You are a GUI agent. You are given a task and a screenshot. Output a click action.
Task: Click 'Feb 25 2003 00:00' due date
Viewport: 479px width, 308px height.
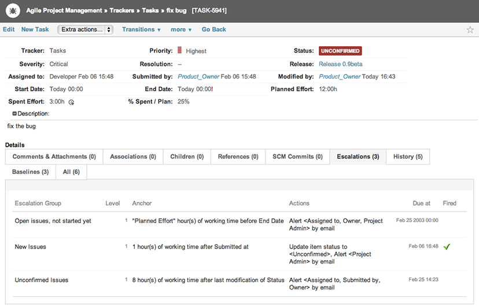(x=417, y=220)
